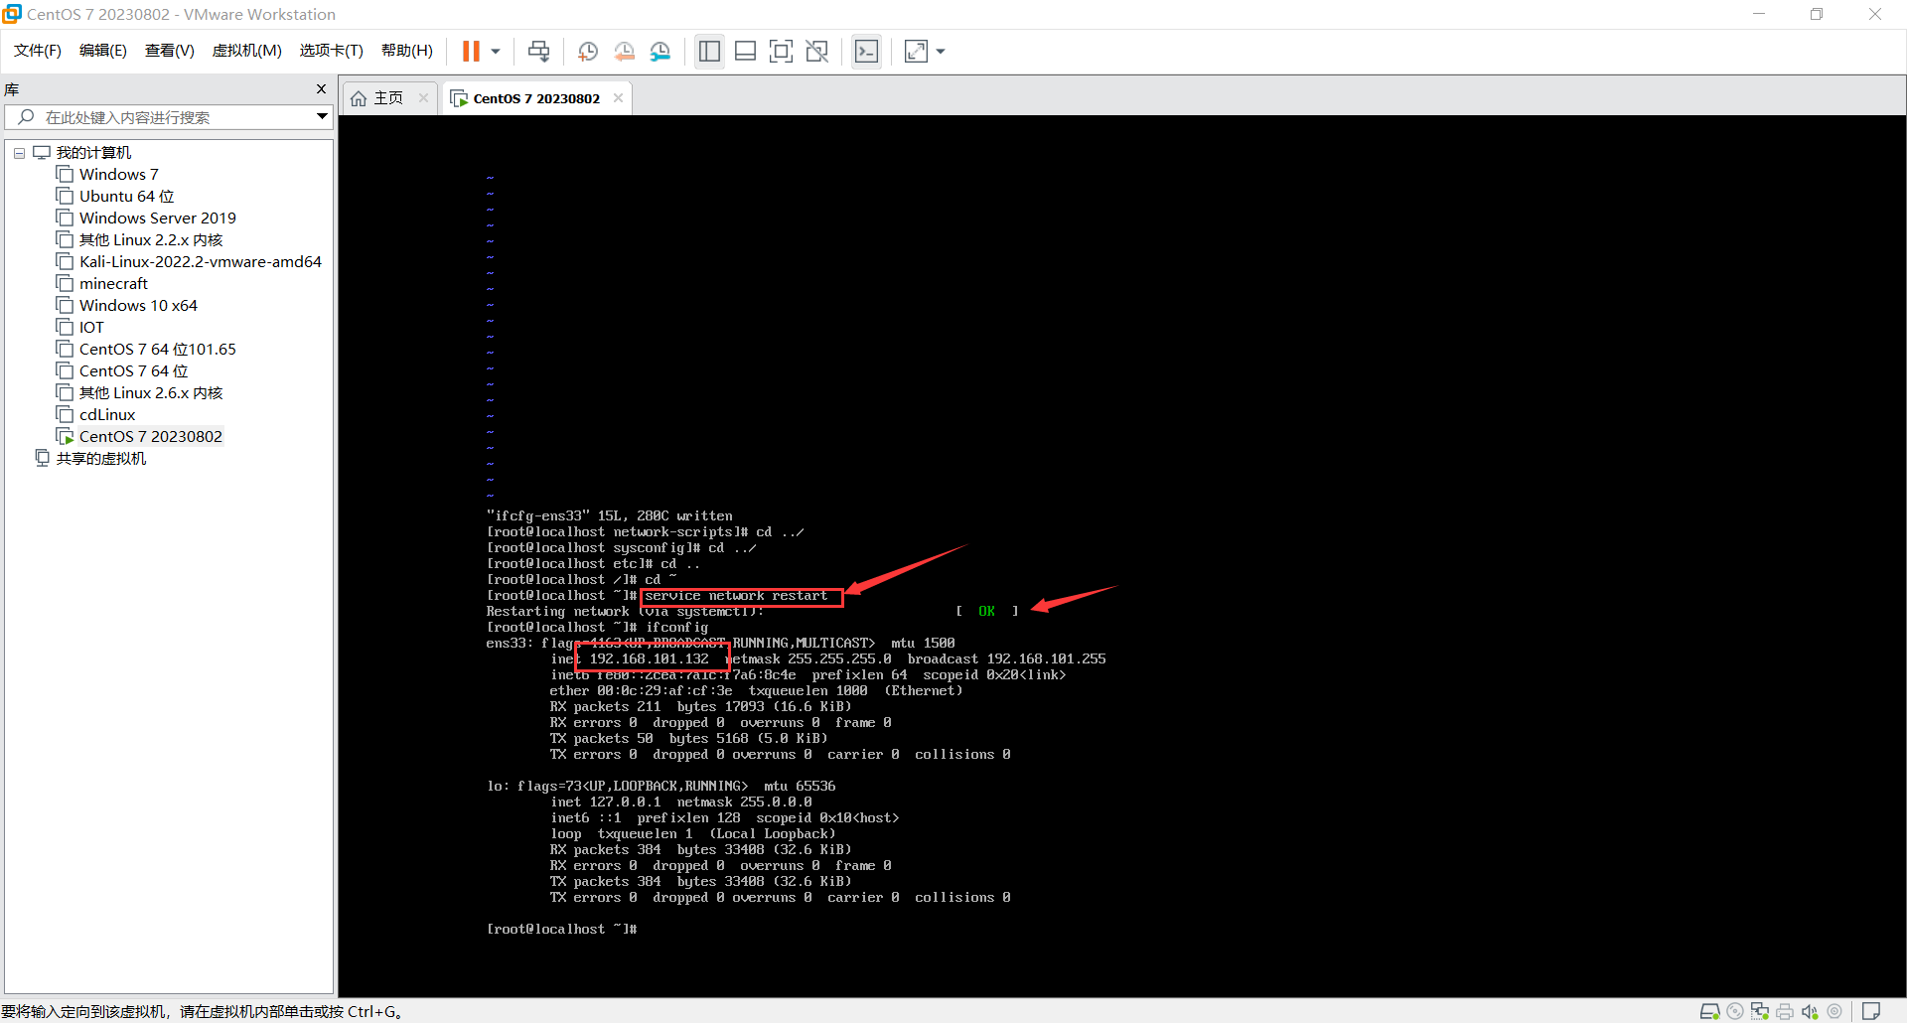This screenshot has height=1023, width=1907.
Task: Select 我的计算机 in the library
Action: tap(93, 153)
